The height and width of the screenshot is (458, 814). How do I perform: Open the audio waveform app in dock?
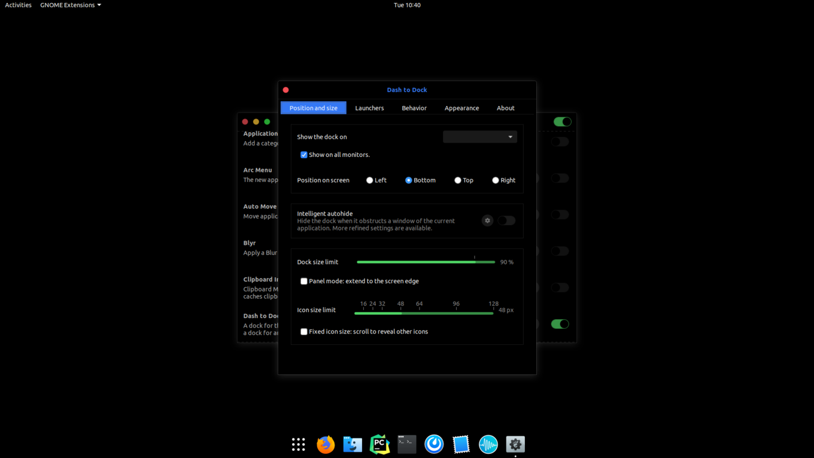[488, 444]
